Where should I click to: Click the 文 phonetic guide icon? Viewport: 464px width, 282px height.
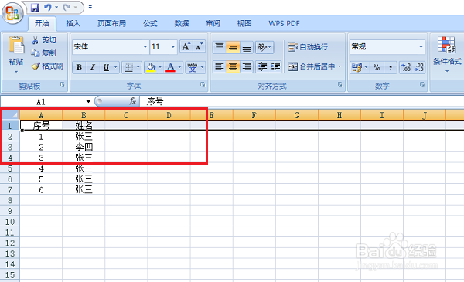[193, 67]
